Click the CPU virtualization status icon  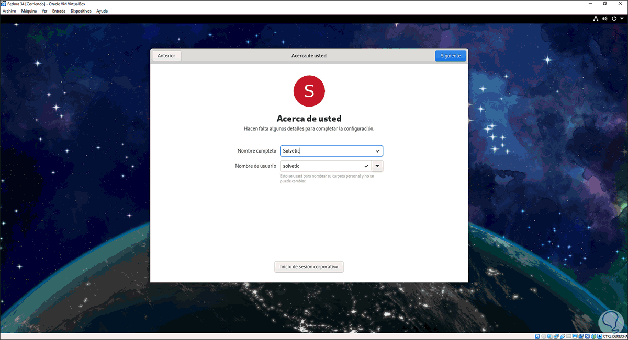coord(587,336)
